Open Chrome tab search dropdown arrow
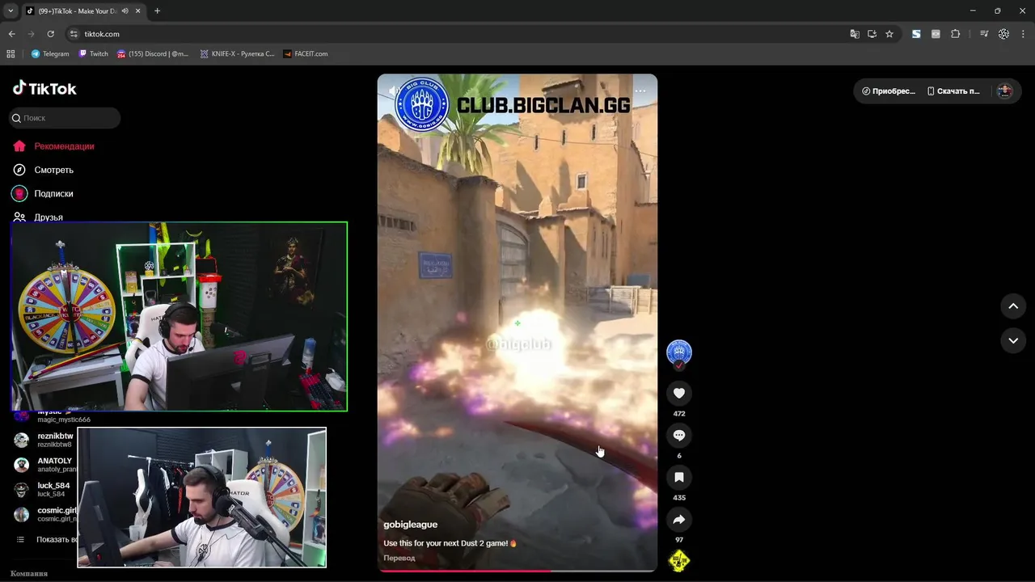Image resolution: width=1035 pixels, height=582 pixels. pyautogui.click(x=11, y=11)
